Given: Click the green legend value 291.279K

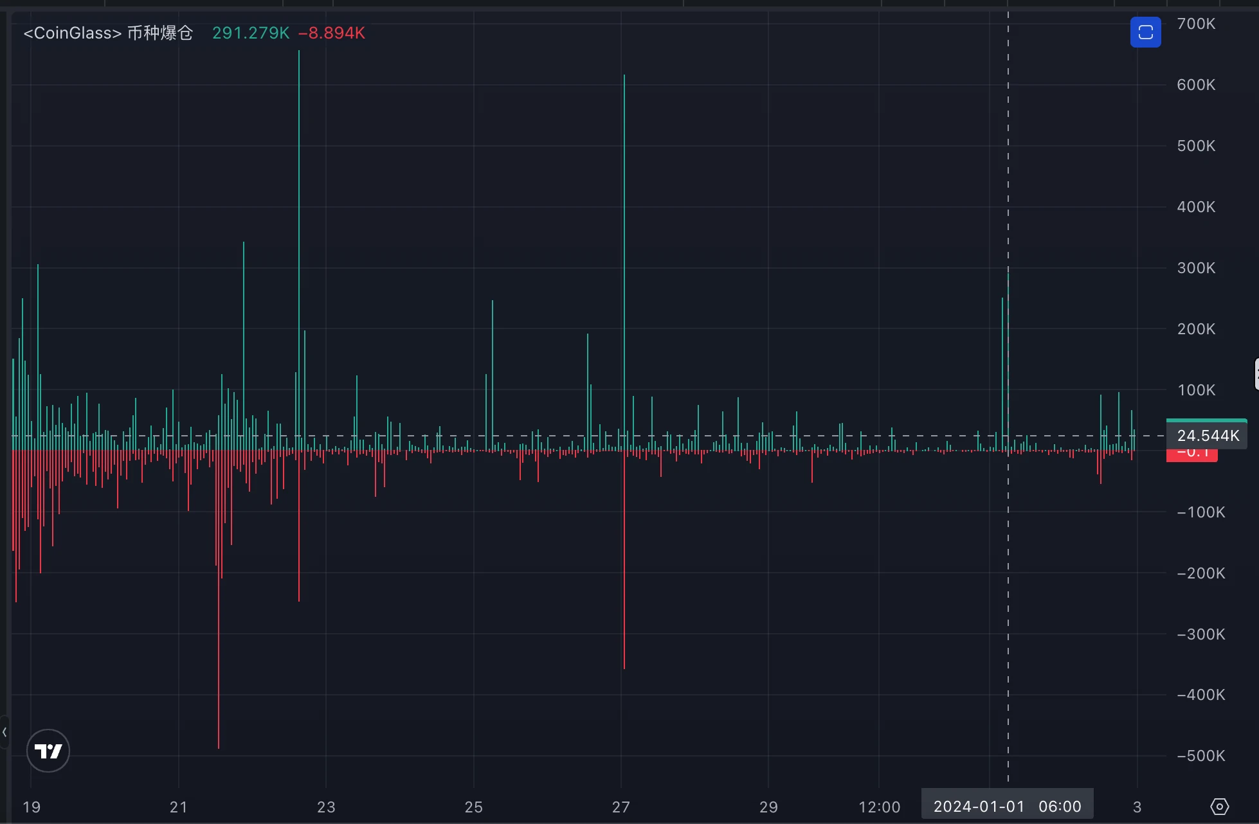Looking at the screenshot, I should pos(251,33).
